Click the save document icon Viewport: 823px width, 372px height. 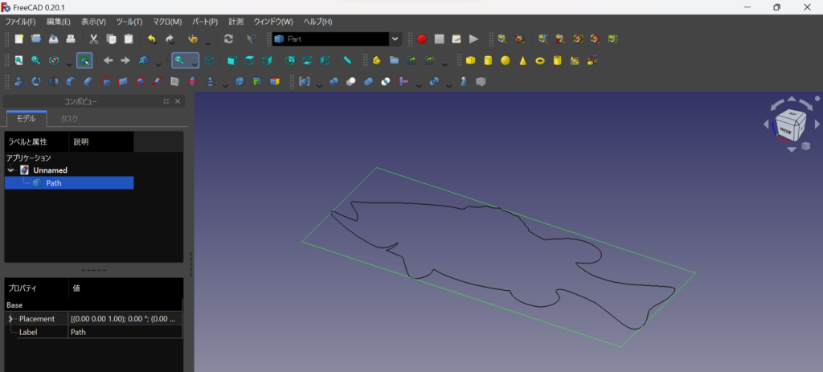coord(53,39)
